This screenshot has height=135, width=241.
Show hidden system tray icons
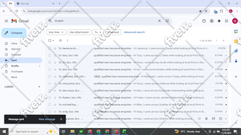[205, 131]
